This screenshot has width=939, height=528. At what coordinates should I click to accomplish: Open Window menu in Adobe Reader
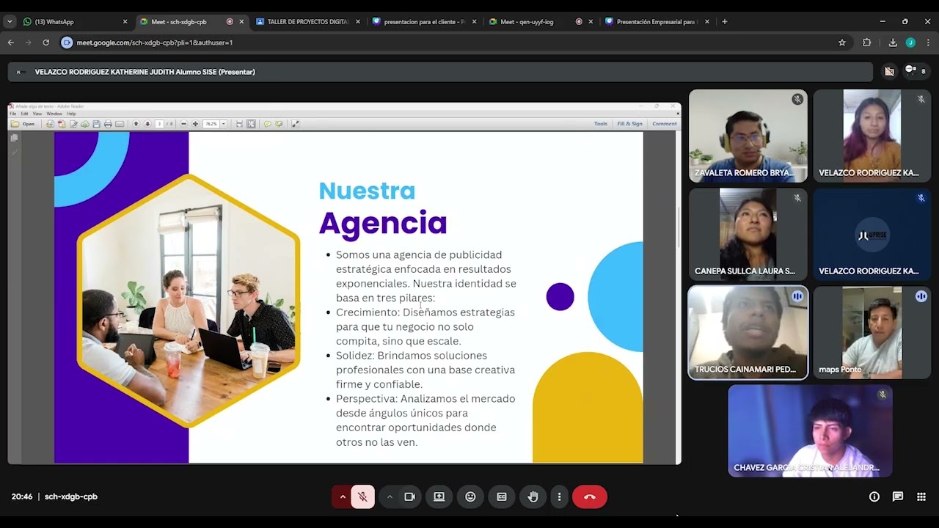click(54, 114)
